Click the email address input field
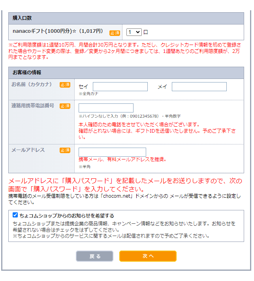254x281 pixels. 112,152
